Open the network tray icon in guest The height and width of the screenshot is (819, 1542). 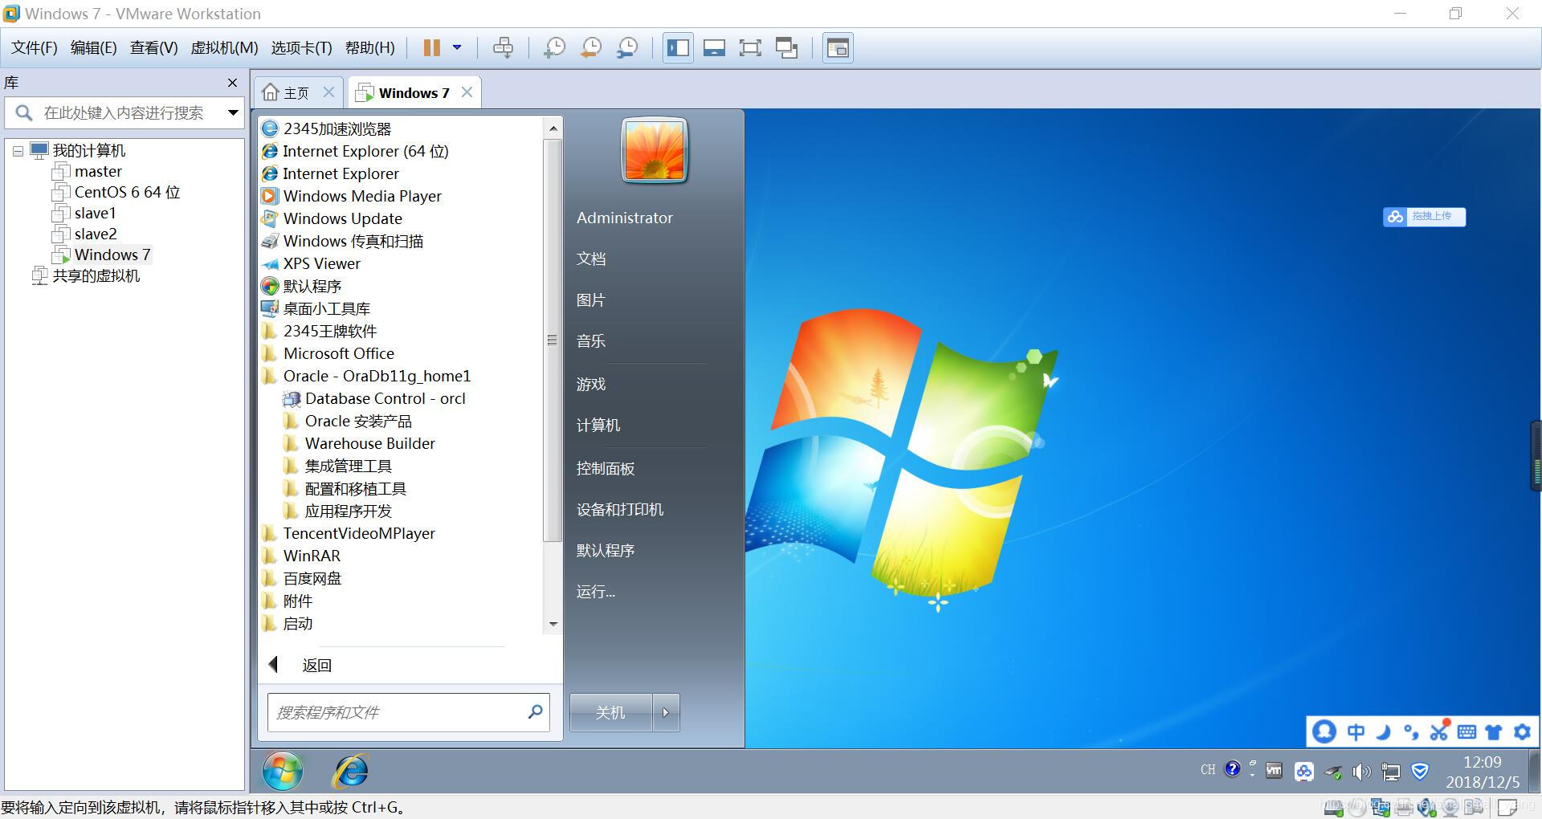coord(1390,772)
